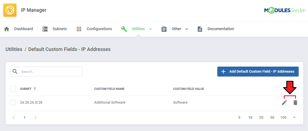Viewport: 308px width, 131px height.
Task: Click the Dashboard home icon
Action: pos(7,29)
